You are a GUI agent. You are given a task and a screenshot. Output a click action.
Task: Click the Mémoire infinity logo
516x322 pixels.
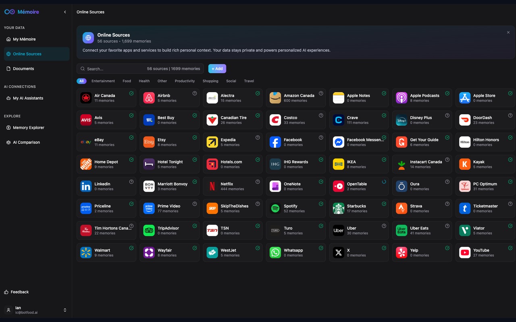coord(9,12)
